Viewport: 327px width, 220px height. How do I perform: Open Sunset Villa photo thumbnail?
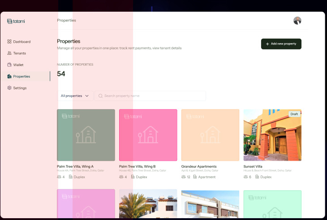(272, 135)
